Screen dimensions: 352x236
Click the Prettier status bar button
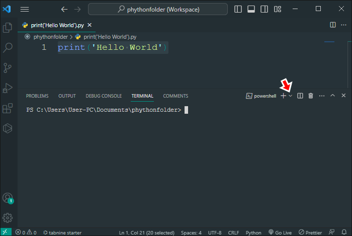click(310, 232)
